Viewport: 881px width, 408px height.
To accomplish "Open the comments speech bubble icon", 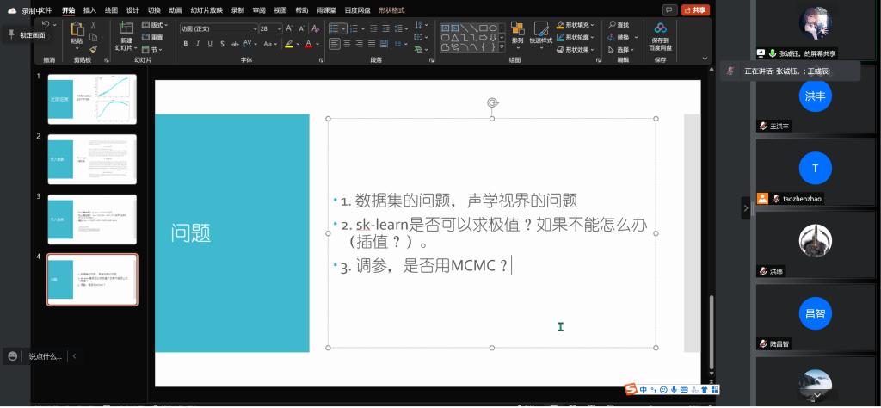I will pos(669,9).
